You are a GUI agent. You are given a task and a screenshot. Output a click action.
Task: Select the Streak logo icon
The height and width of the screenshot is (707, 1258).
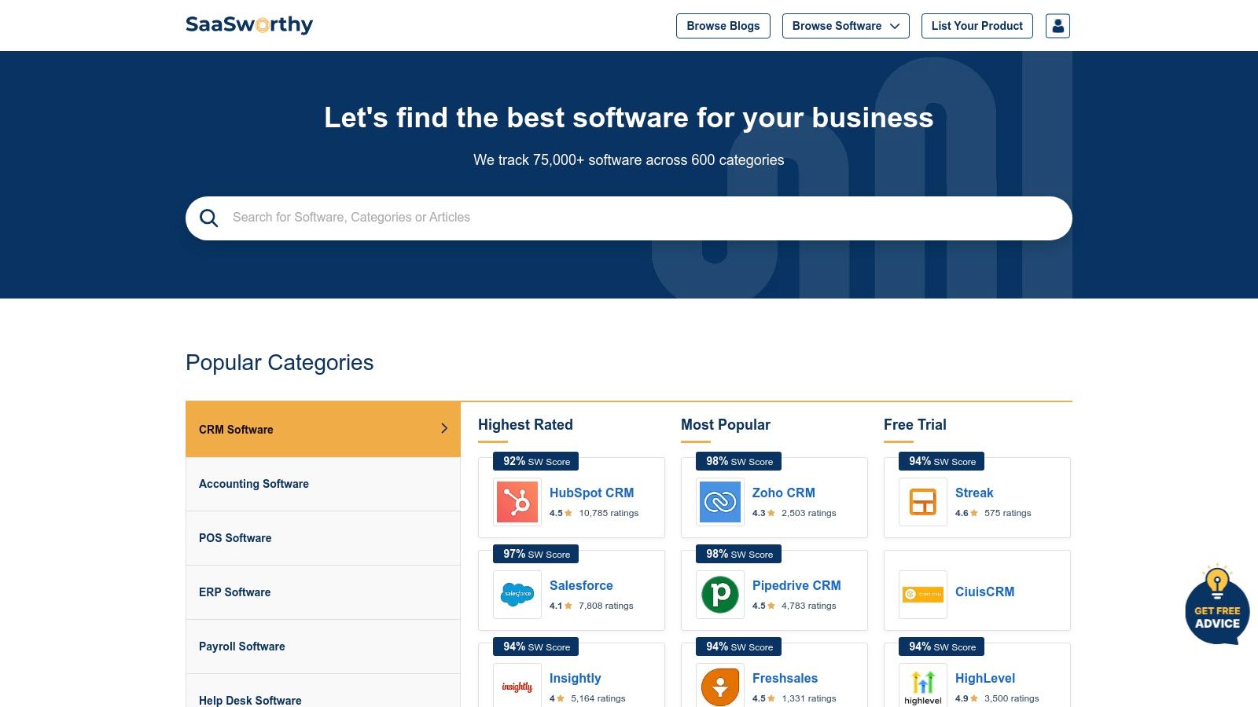(922, 502)
